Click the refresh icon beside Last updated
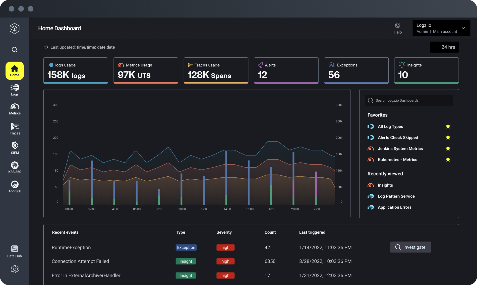The width and height of the screenshot is (477, 285). (x=46, y=47)
